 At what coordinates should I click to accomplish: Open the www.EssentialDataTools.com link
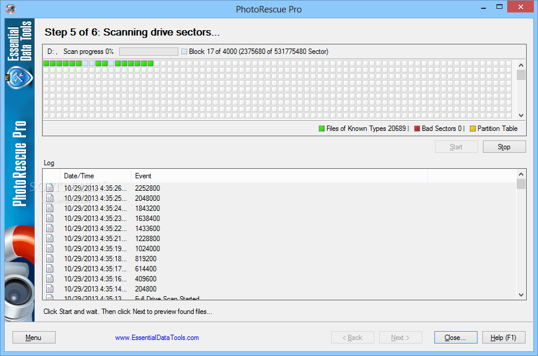click(x=157, y=338)
